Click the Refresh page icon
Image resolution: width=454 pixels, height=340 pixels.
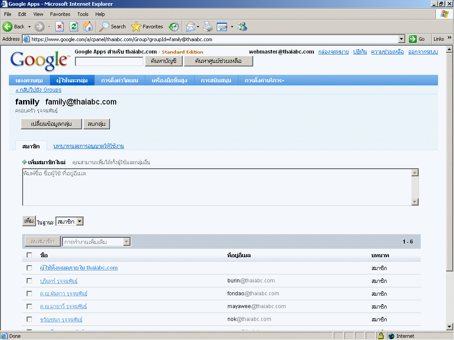tap(74, 27)
